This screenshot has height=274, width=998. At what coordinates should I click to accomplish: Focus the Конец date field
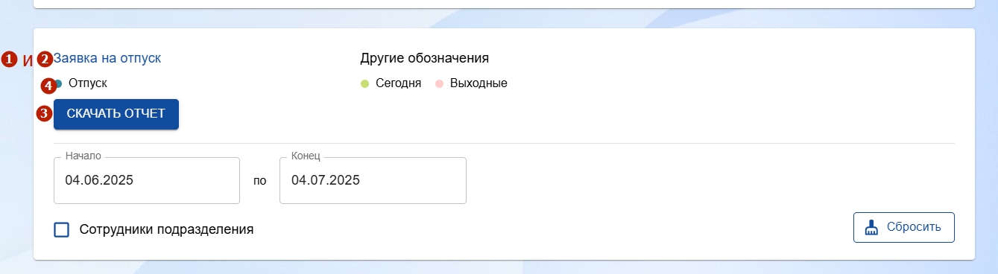pos(373,180)
